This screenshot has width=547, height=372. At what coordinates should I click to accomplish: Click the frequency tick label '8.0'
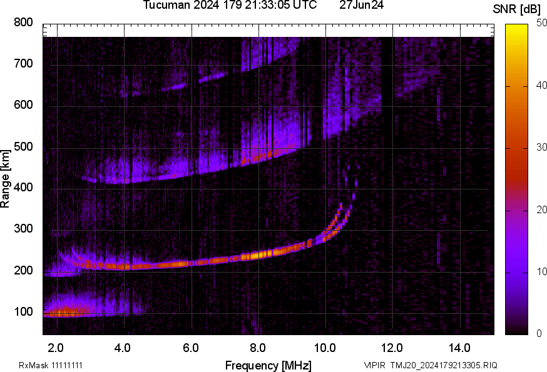point(258,348)
